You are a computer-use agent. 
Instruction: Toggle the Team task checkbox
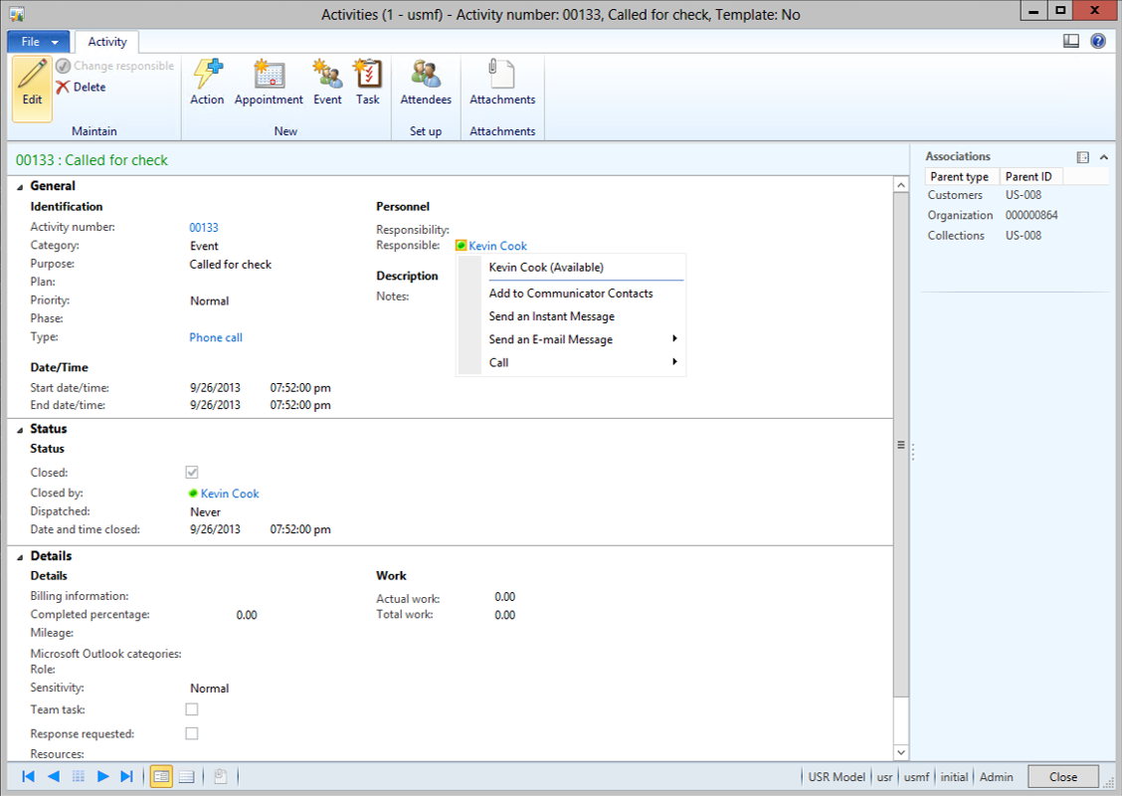click(x=192, y=709)
